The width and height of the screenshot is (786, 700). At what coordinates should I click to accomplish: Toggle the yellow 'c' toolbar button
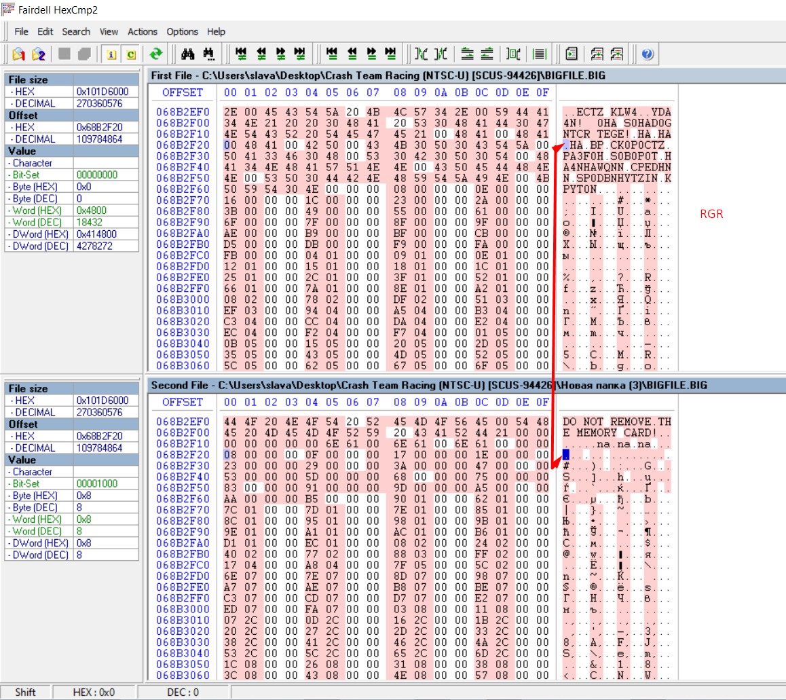click(x=131, y=54)
